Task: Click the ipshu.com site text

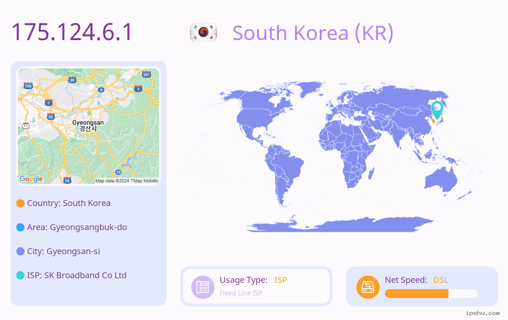Action: (x=483, y=313)
